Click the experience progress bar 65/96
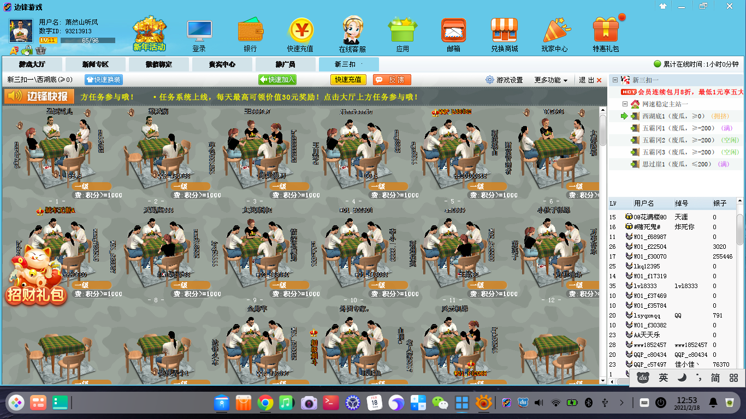The height and width of the screenshot is (419, 746). (88, 40)
